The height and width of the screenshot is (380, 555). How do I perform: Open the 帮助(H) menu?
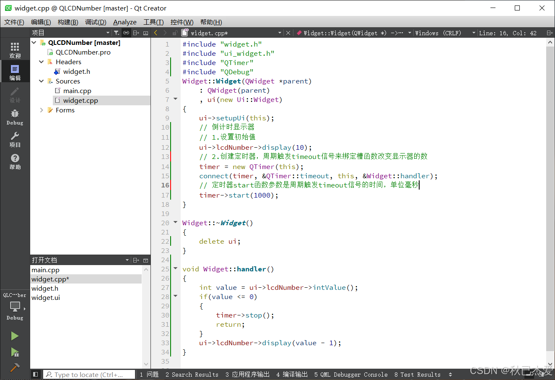[211, 22]
